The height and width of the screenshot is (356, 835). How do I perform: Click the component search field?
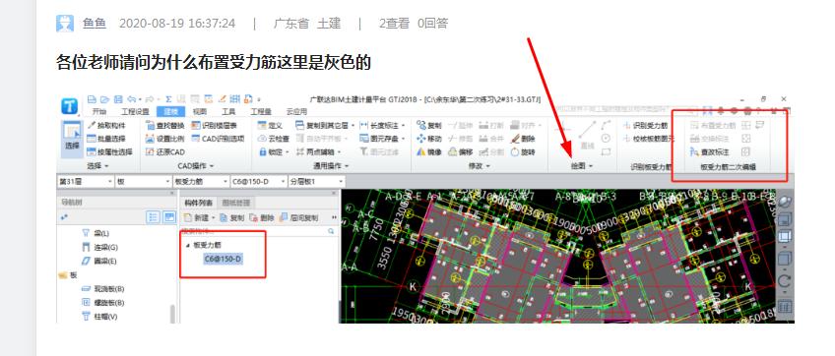click(259, 231)
